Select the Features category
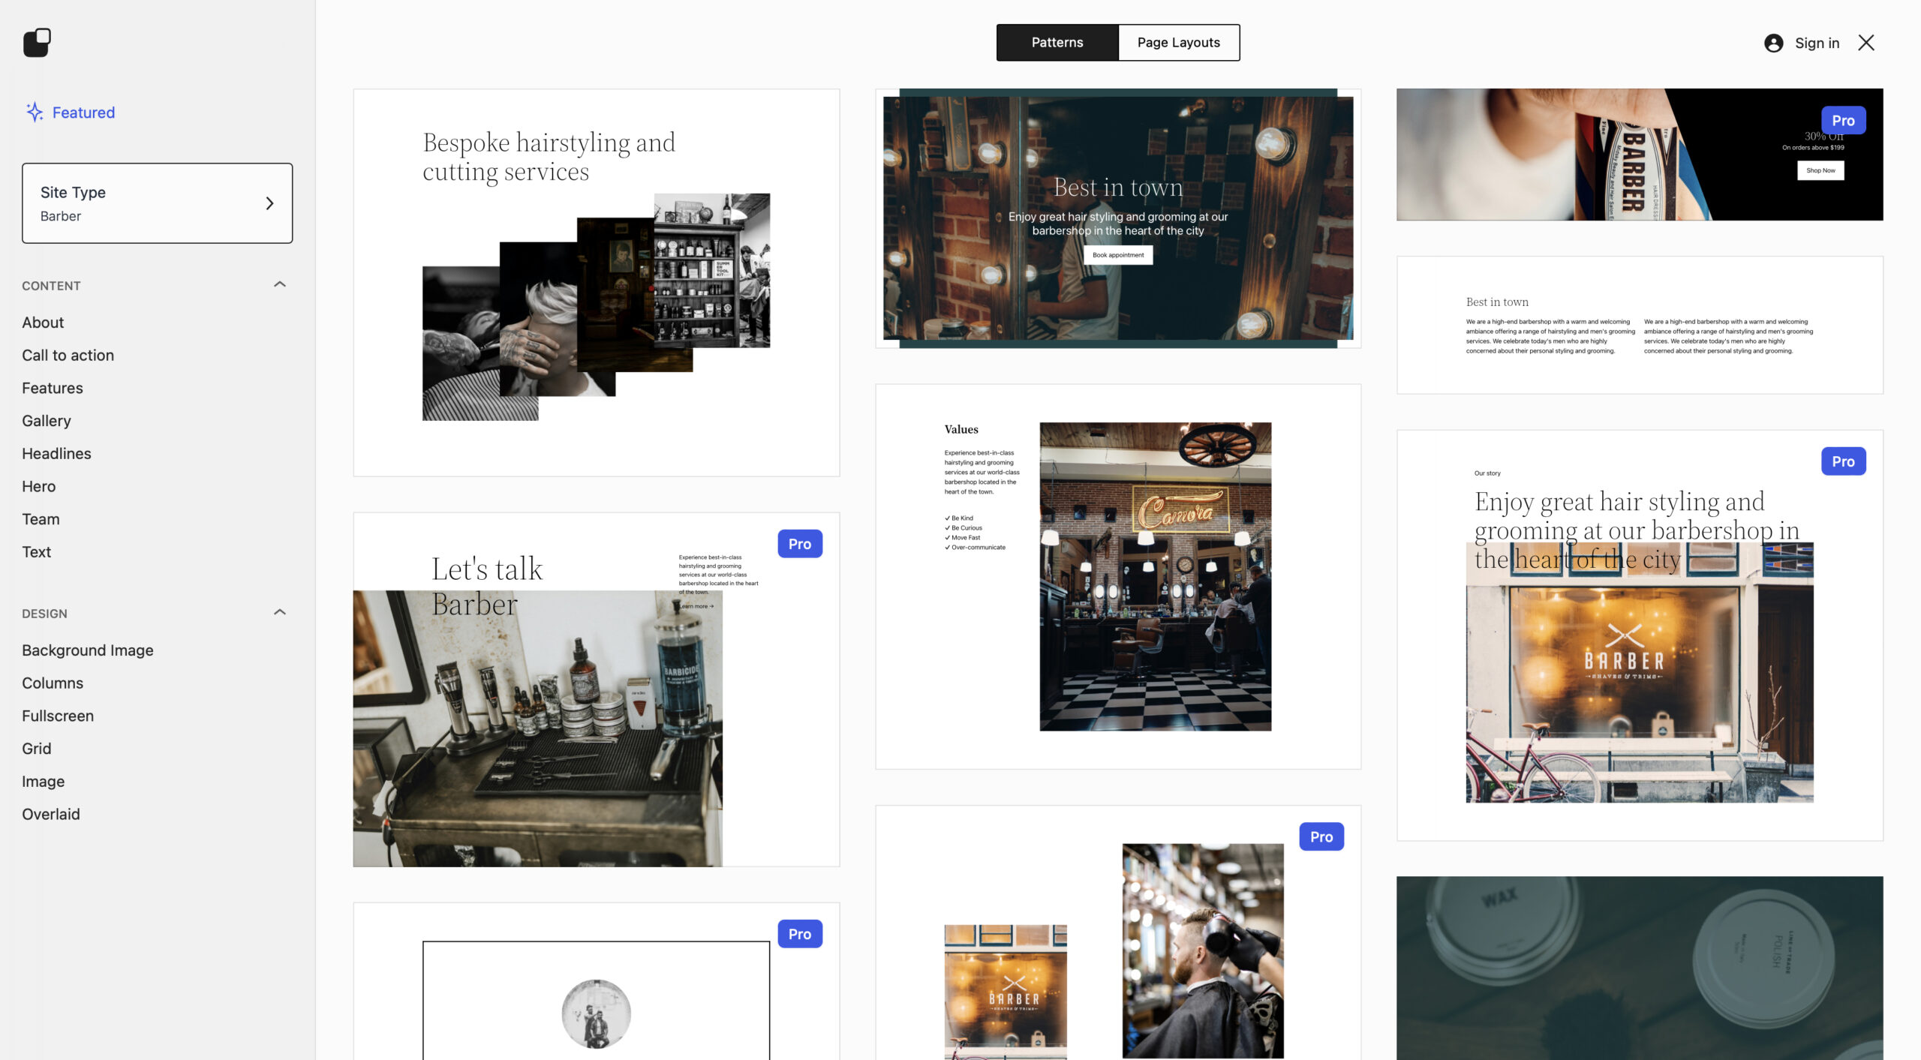This screenshot has width=1921, height=1060. pos(53,388)
